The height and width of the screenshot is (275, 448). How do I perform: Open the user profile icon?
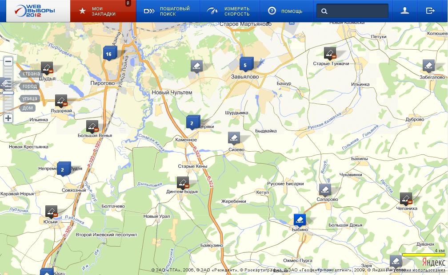[404, 11]
